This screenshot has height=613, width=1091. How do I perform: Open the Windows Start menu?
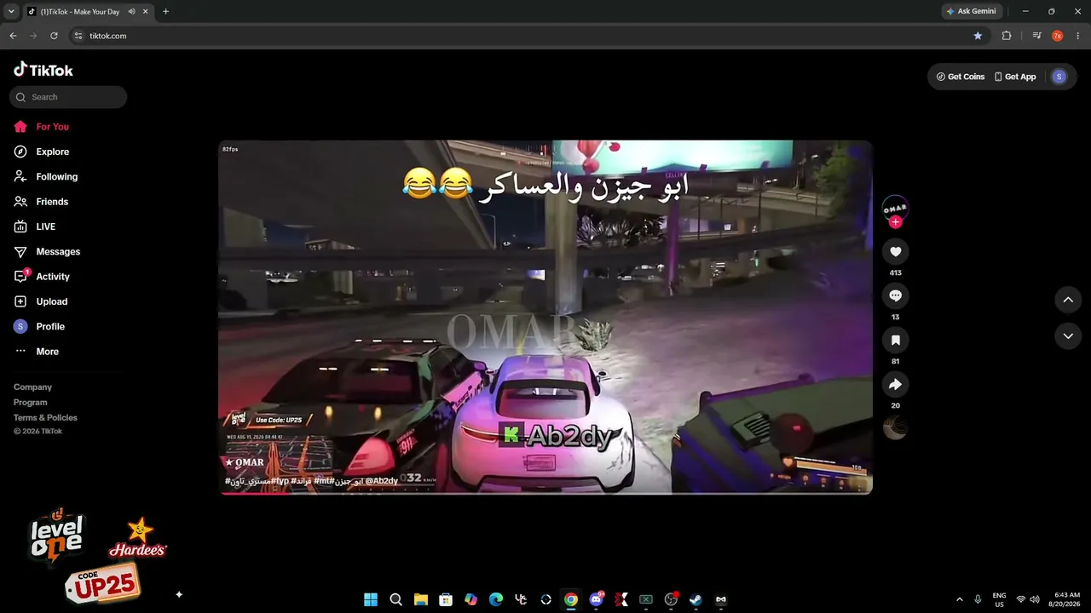pyautogui.click(x=371, y=599)
